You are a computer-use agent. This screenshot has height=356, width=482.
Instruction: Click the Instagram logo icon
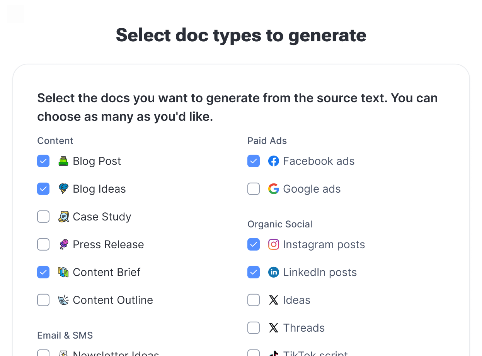click(274, 244)
